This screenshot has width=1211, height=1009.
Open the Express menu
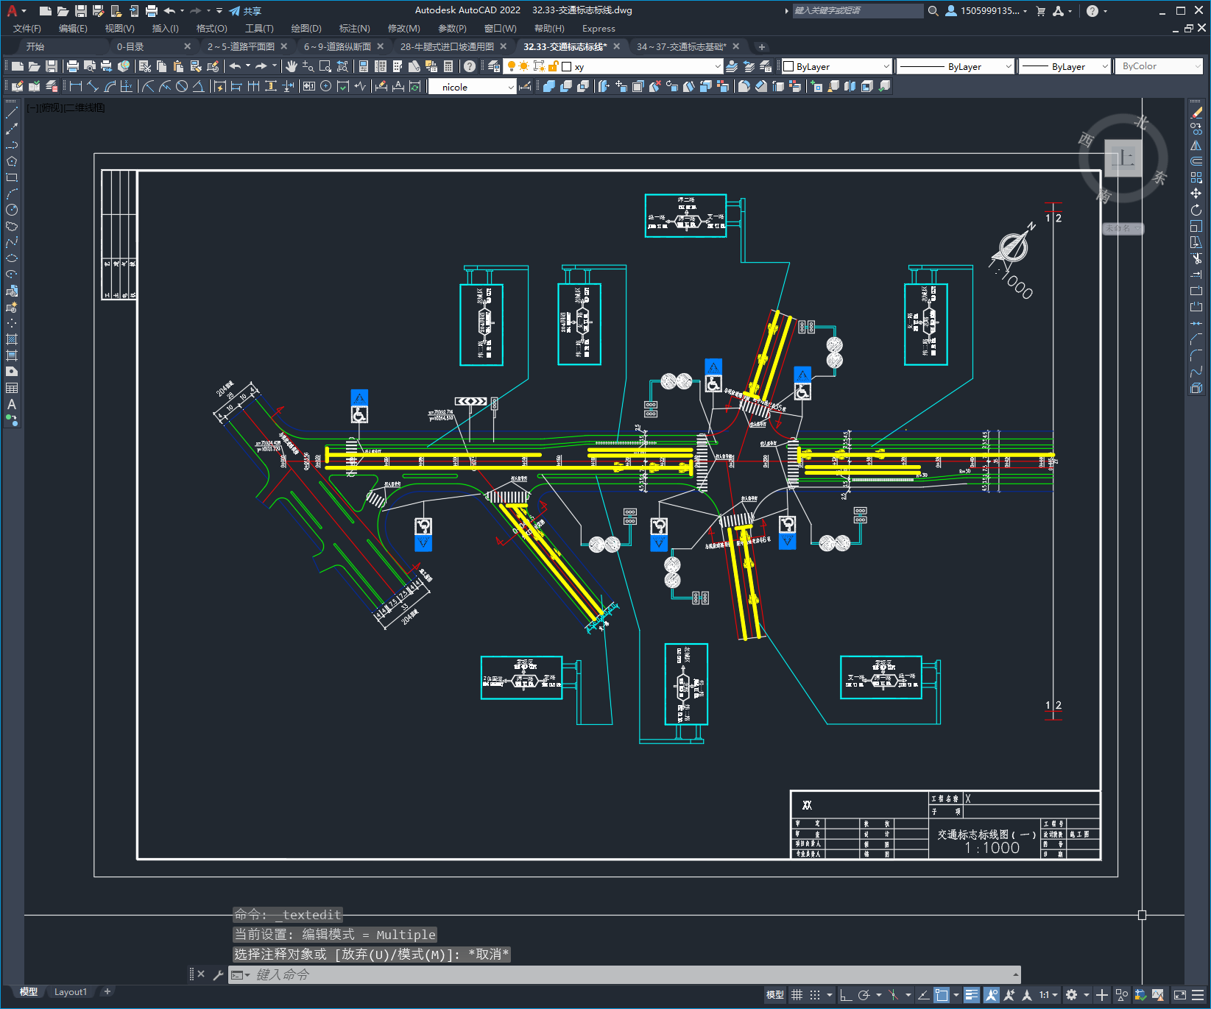point(599,29)
